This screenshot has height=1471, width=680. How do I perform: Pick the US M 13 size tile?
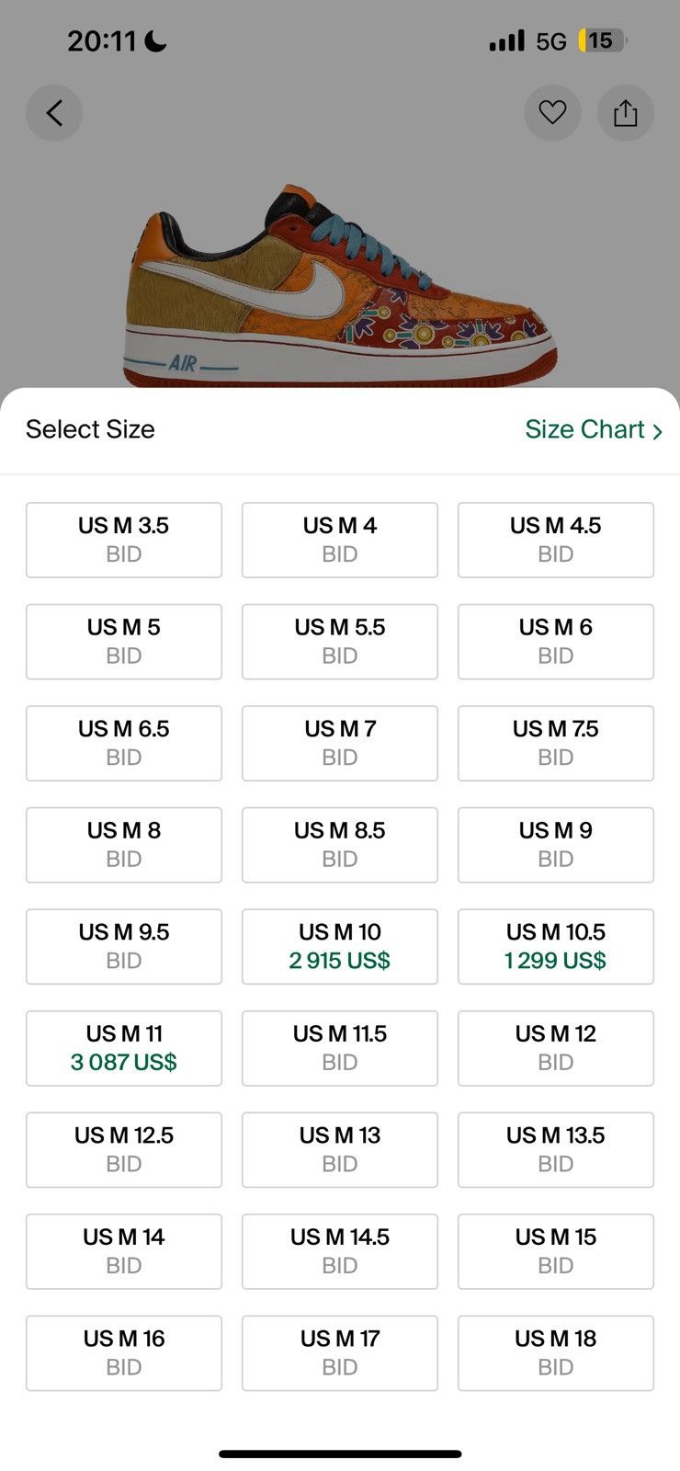(x=340, y=1149)
